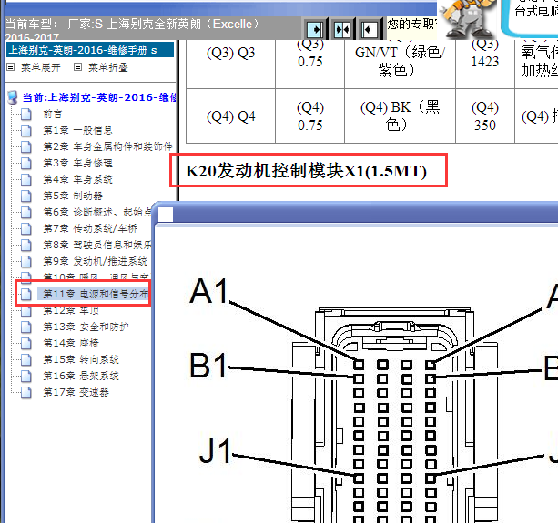This screenshot has width=558, height=523.
Task: Open 第14章 座椅
Action: click(70, 343)
